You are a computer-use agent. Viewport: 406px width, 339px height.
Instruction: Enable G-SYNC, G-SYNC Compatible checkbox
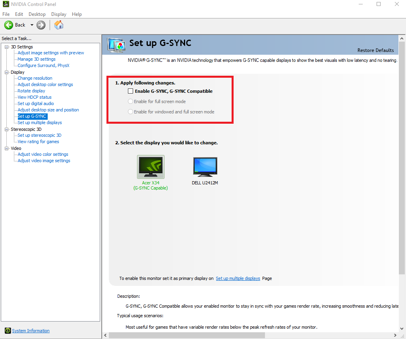[130, 91]
